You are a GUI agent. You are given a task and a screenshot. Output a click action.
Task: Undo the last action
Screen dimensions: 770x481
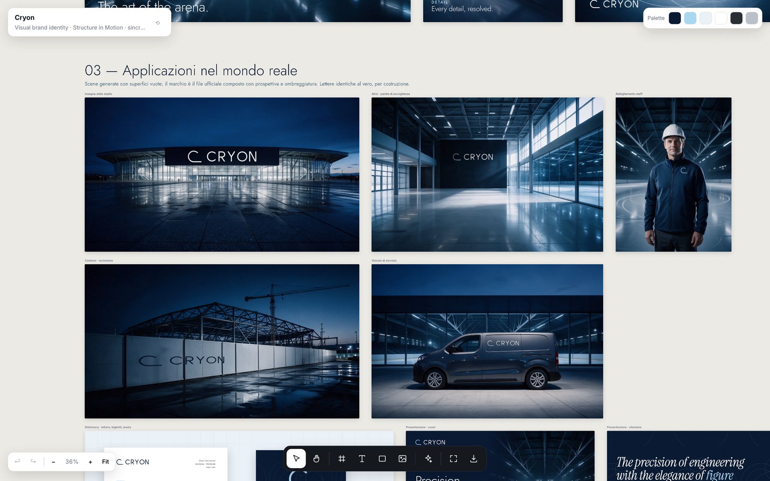18,461
